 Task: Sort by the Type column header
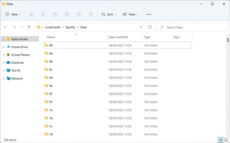157,37
